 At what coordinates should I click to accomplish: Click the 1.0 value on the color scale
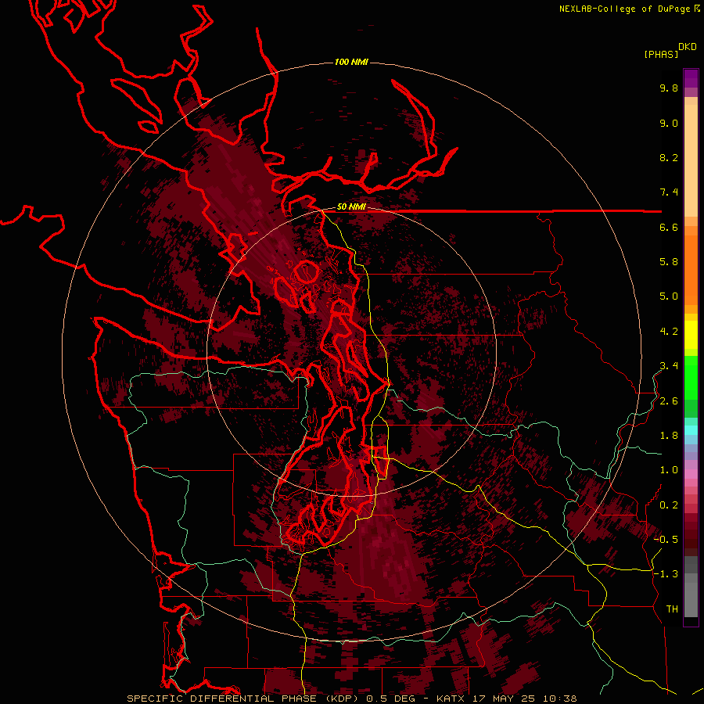669,470
